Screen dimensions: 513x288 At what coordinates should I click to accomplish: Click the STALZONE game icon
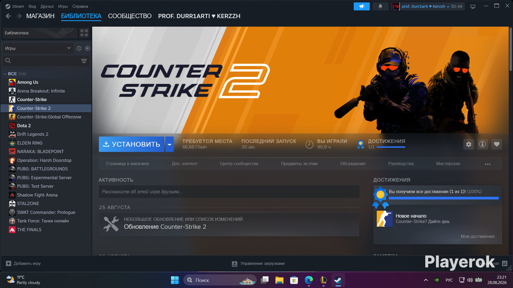click(x=12, y=204)
